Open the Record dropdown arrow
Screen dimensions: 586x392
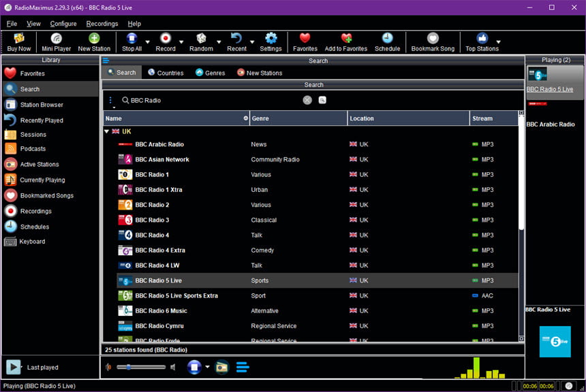click(181, 42)
